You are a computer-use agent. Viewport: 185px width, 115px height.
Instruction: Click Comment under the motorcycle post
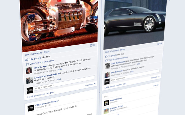tap(36, 53)
